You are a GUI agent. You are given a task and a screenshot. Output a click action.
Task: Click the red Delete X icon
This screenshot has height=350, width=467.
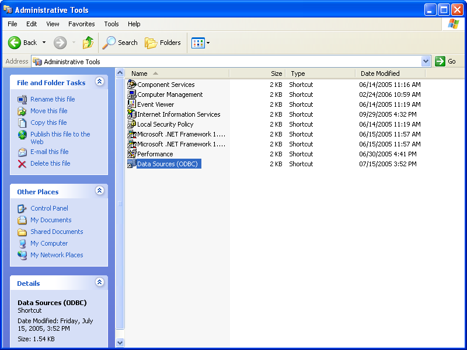(x=22, y=164)
